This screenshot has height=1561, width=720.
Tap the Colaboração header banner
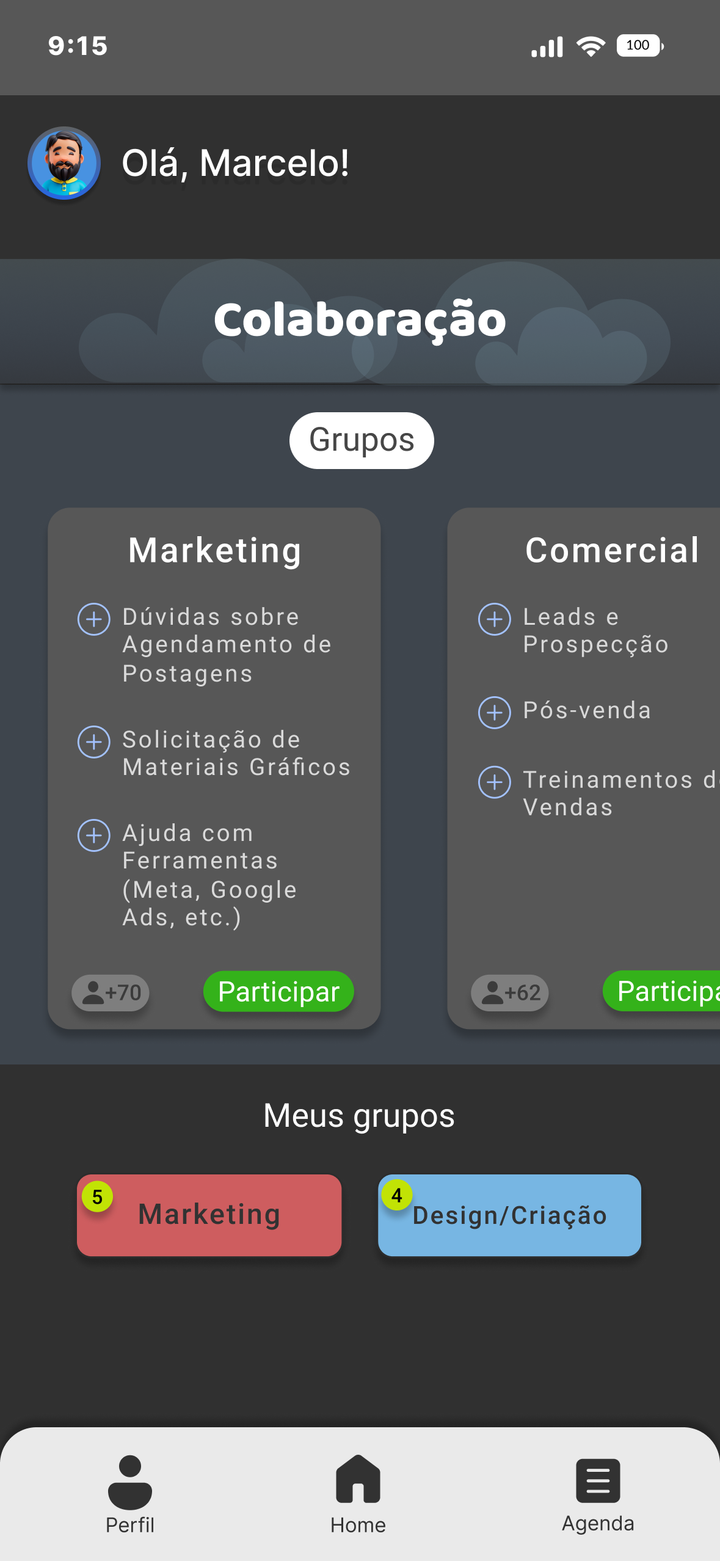pos(360,321)
